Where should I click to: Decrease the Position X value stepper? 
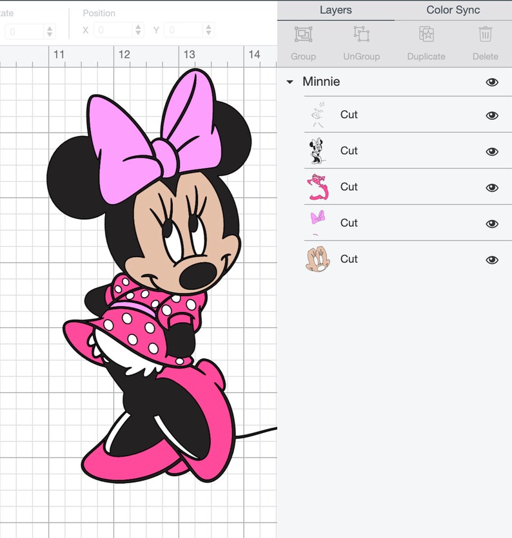coord(138,34)
